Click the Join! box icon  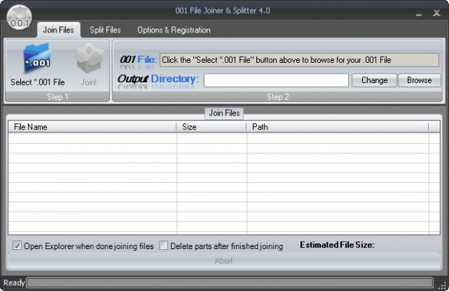coord(89,58)
